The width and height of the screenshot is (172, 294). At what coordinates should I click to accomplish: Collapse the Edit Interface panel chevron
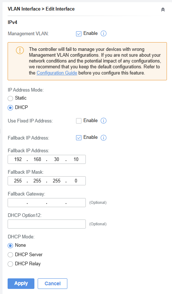[163, 9]
